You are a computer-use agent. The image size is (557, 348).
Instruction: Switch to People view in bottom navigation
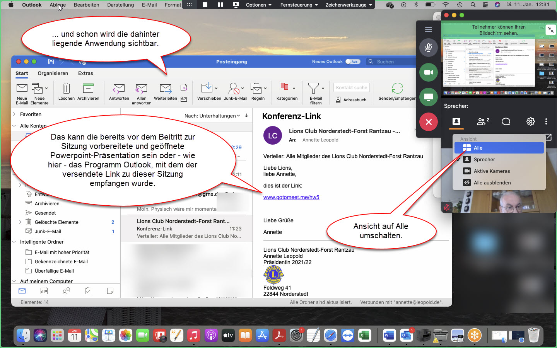point(66,291)
